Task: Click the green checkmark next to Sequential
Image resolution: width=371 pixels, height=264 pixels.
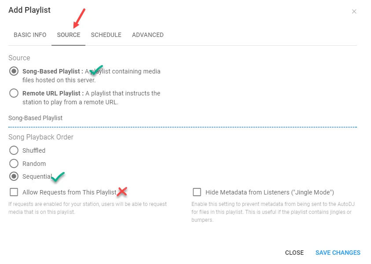Action: pyautogui.click(x=58, y=177)
